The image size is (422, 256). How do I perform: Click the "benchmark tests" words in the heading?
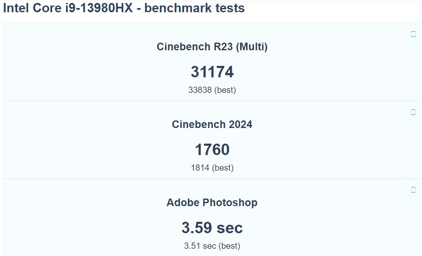tap(195, 8)
